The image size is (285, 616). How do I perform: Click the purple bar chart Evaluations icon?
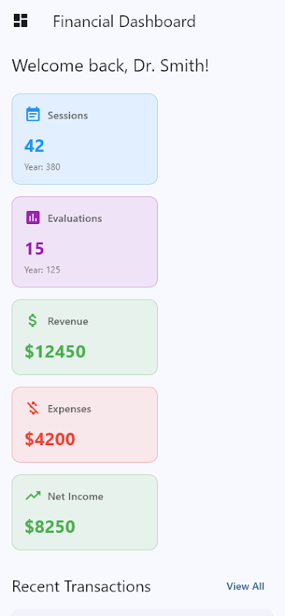[x=33, y=217]
